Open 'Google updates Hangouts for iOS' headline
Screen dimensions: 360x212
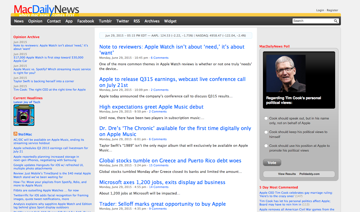[x=48, y=167]
